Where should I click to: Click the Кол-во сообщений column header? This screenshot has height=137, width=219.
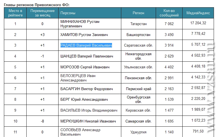[169, 13]
